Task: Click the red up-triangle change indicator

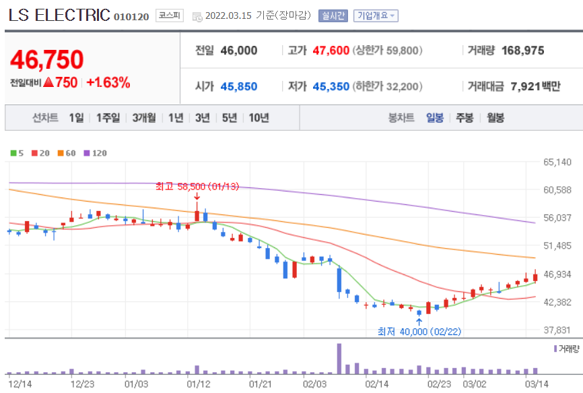Action: (x=49, y=82)
